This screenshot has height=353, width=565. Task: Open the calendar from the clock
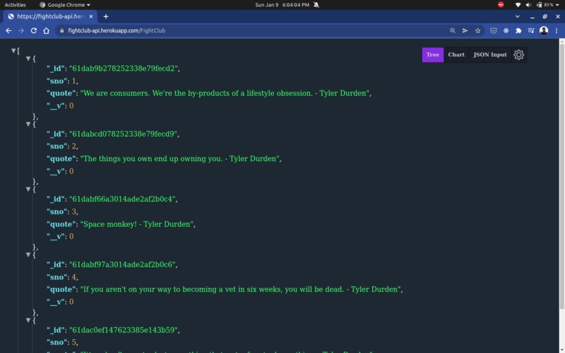(282, 5)
